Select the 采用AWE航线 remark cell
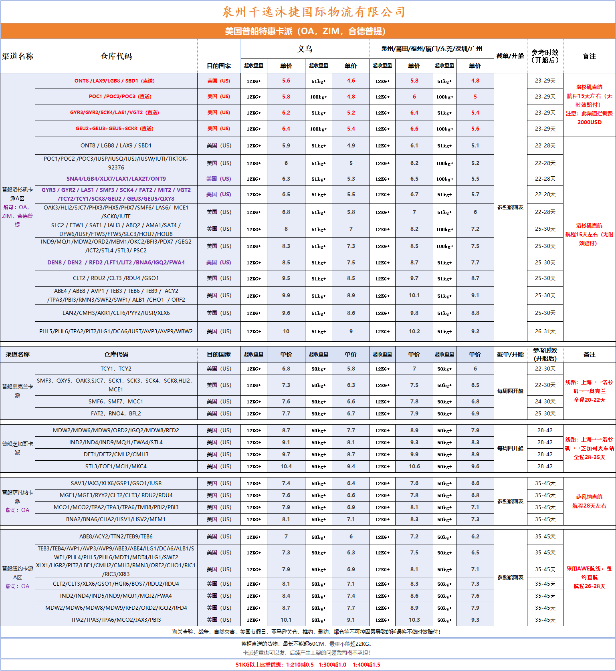Screen dimensions: 616x671 589,577
